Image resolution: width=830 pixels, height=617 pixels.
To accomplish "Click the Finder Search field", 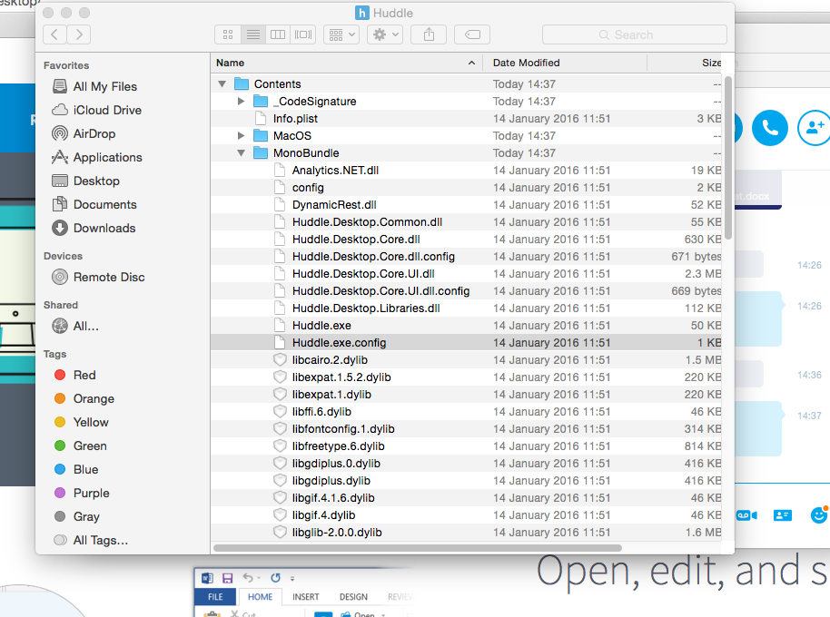I will 634,34.
